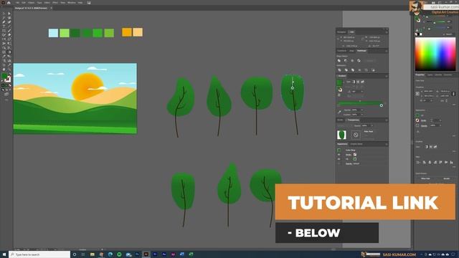This screenshot has width=459, height=258.
Task: Open the Effect menu
Action: 55,3
